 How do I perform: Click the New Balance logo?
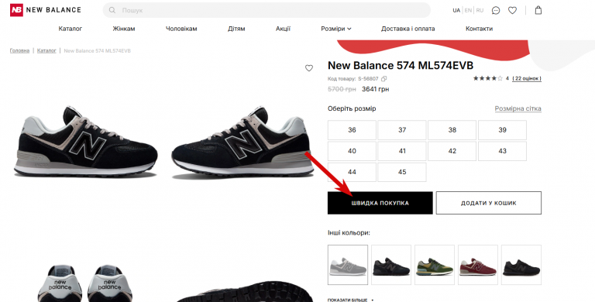pyautogui.click(x=46, y=10)
